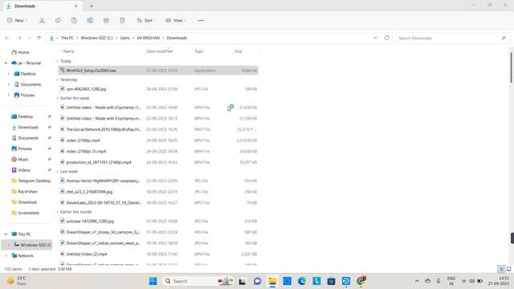
Task: Select Untitled Video (2).mp4 file
Action: pos(158,254)
